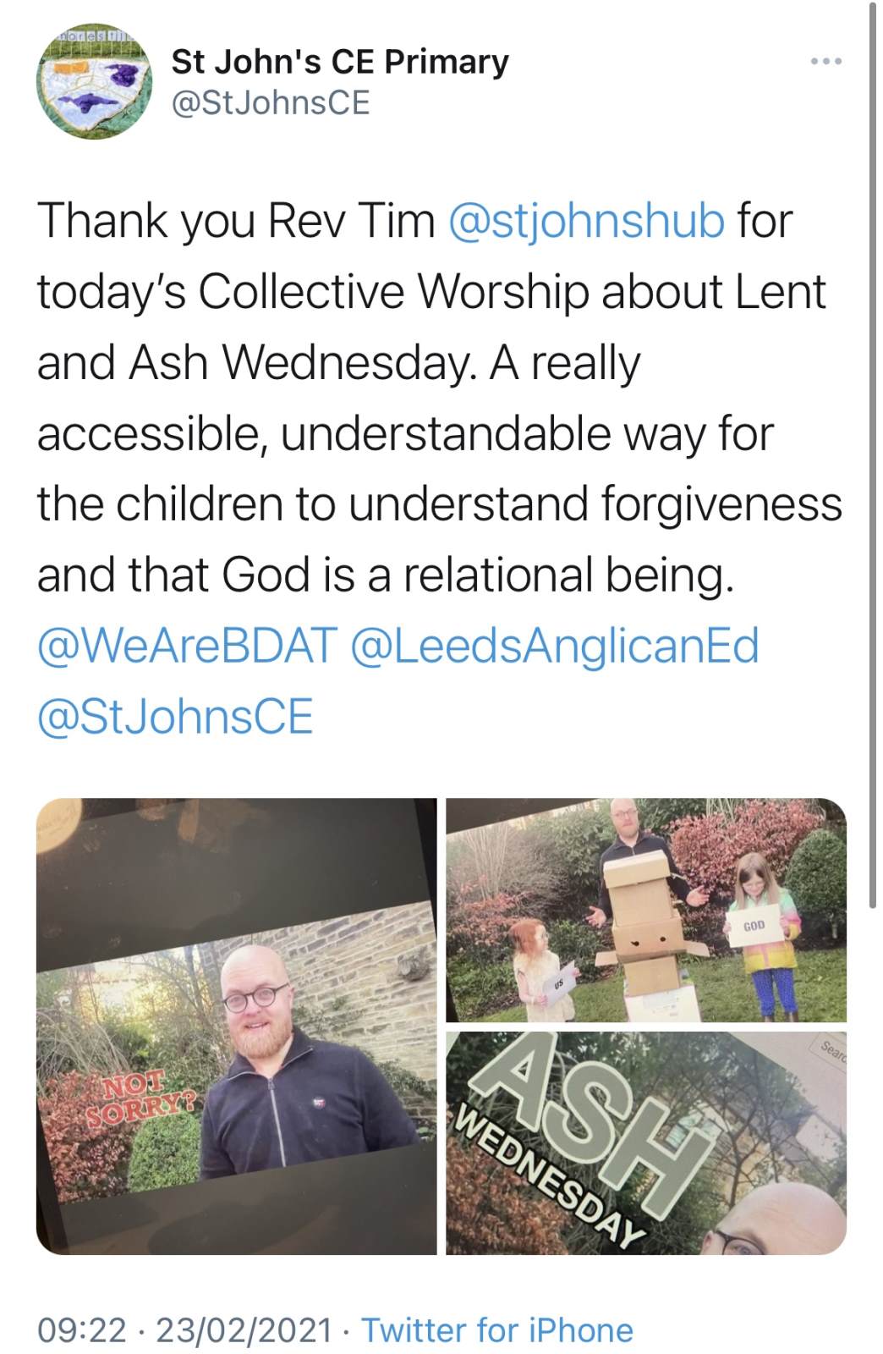The width and height of the screenshot is (883, 1354).
Task: Open the three-dot more options menu
Action: [825, 62]
